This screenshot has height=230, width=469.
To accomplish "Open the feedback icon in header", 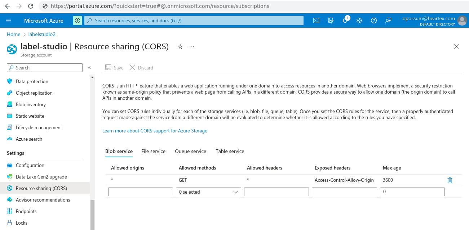I will (x=388, y=21).
